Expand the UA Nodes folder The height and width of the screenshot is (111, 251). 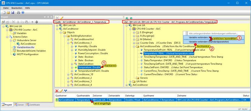[131, 81]
